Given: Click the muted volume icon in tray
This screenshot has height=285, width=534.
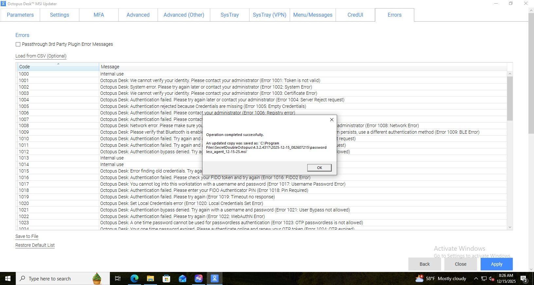Looking at the screenshot, I should (491, 279).
